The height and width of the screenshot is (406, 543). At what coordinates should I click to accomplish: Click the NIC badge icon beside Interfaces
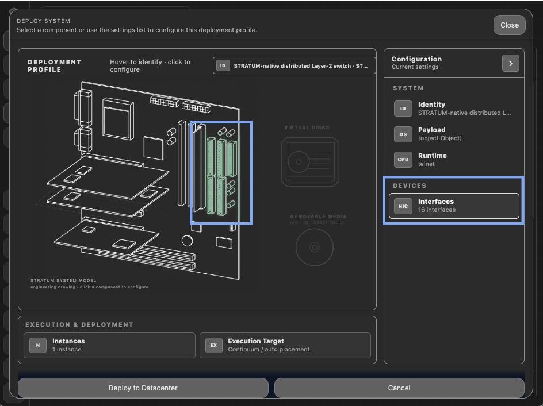pos(403,206)
